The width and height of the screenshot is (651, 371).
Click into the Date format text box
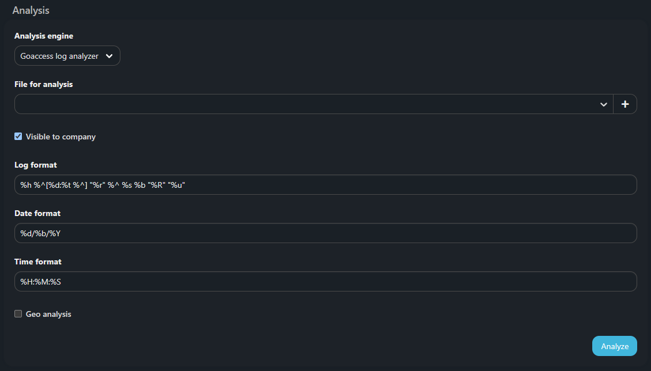point(325,233)
